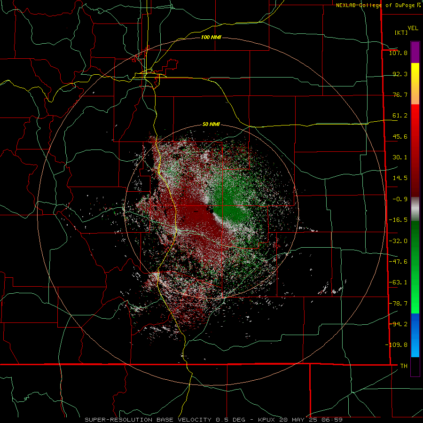
Task: Click the -47.6 velocity scale value
Action: click(x=398, y=262)
